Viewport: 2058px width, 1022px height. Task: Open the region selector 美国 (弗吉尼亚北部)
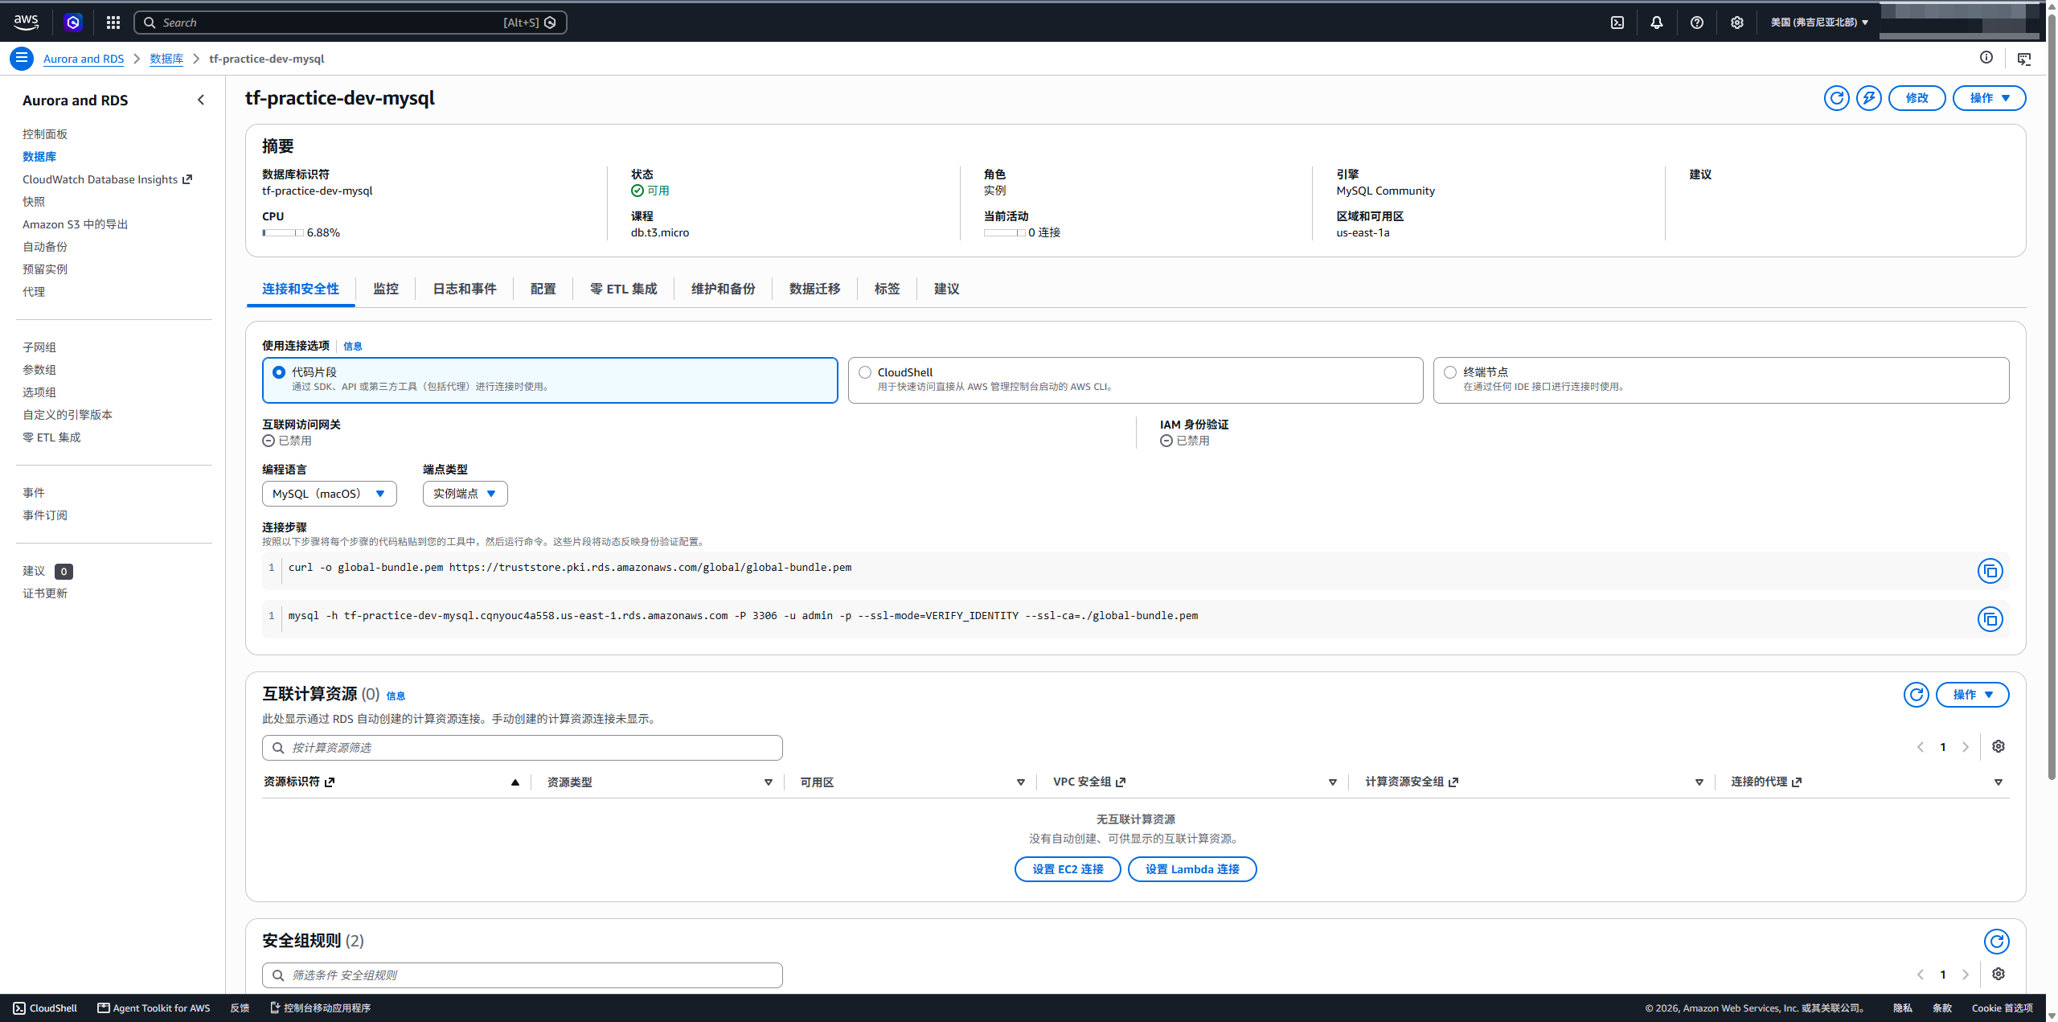1820,23
